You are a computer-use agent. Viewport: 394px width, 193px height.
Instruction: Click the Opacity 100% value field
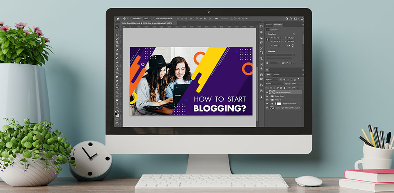click(x=294, y=84)
